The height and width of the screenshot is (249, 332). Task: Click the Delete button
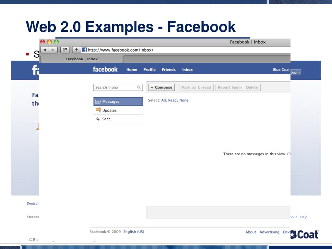[x=252, y=87]
